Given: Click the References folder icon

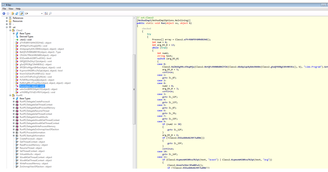Looking at the screenshot, I should (x=10, y=18).
